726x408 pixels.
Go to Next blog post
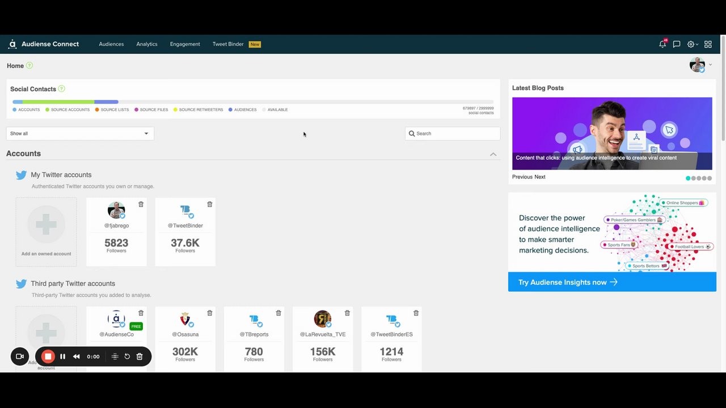(x=540, y=177)
